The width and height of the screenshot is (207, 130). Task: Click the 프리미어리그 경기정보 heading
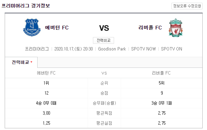point(26,6)
